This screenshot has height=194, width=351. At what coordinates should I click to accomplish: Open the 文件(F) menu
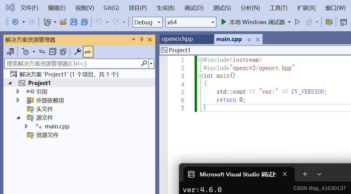coord(29,8)
